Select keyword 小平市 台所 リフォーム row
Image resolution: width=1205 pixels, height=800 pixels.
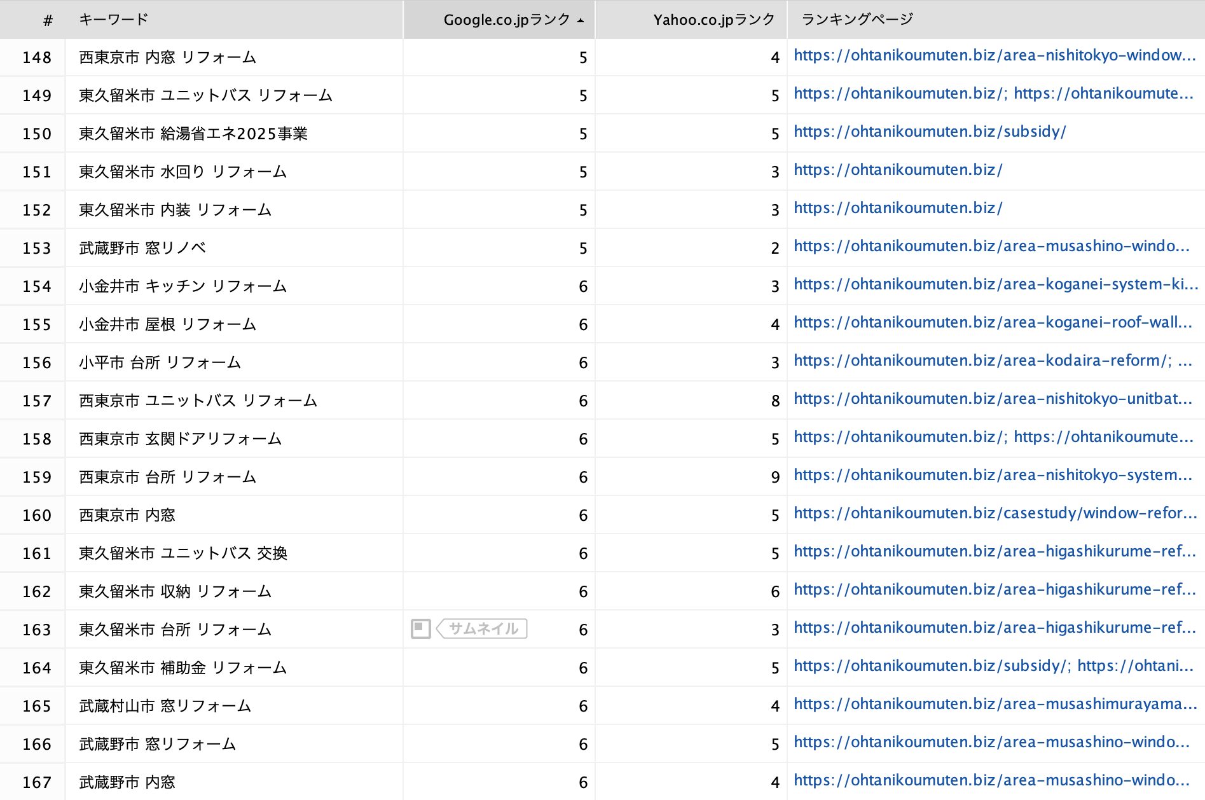coord(160,362)
